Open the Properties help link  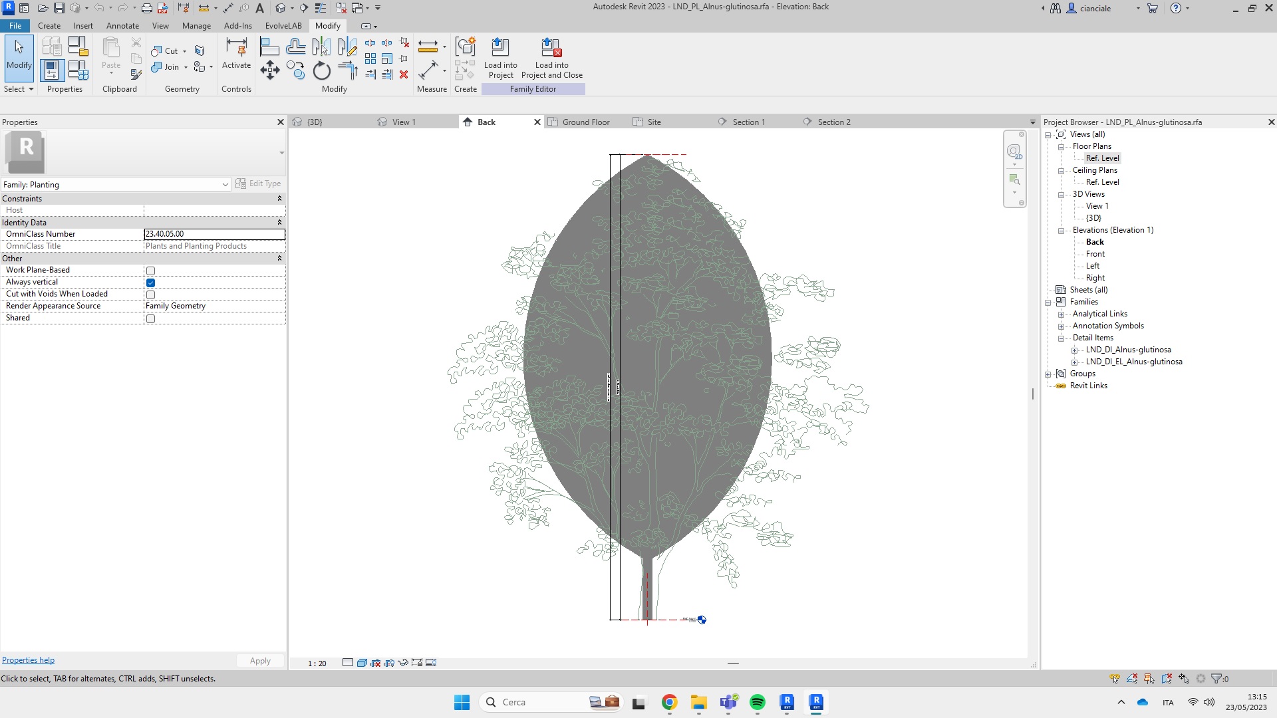(x=28, y=660)
